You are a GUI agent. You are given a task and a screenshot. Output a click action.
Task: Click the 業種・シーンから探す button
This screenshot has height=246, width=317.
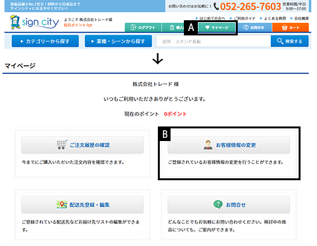point(119,41)
